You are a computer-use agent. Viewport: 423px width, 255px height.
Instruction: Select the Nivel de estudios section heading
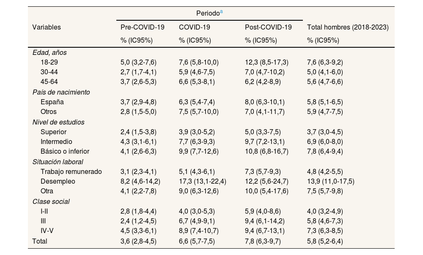pos(58,122)
